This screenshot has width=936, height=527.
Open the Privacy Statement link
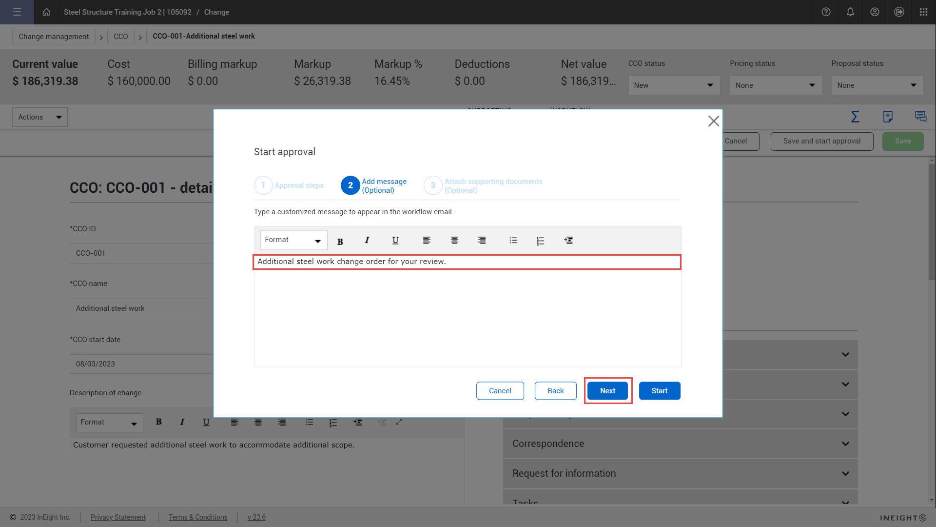pos(118,517)
